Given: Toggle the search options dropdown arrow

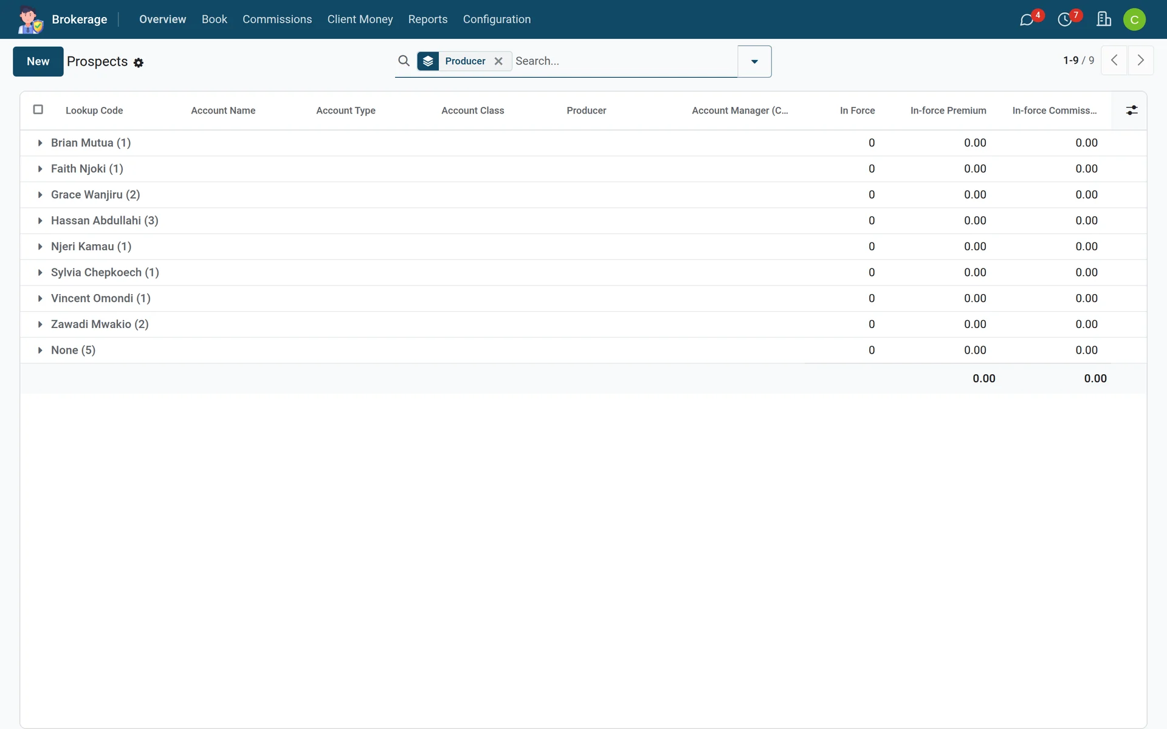Looking at the screenshot, I should pos(754,61).
